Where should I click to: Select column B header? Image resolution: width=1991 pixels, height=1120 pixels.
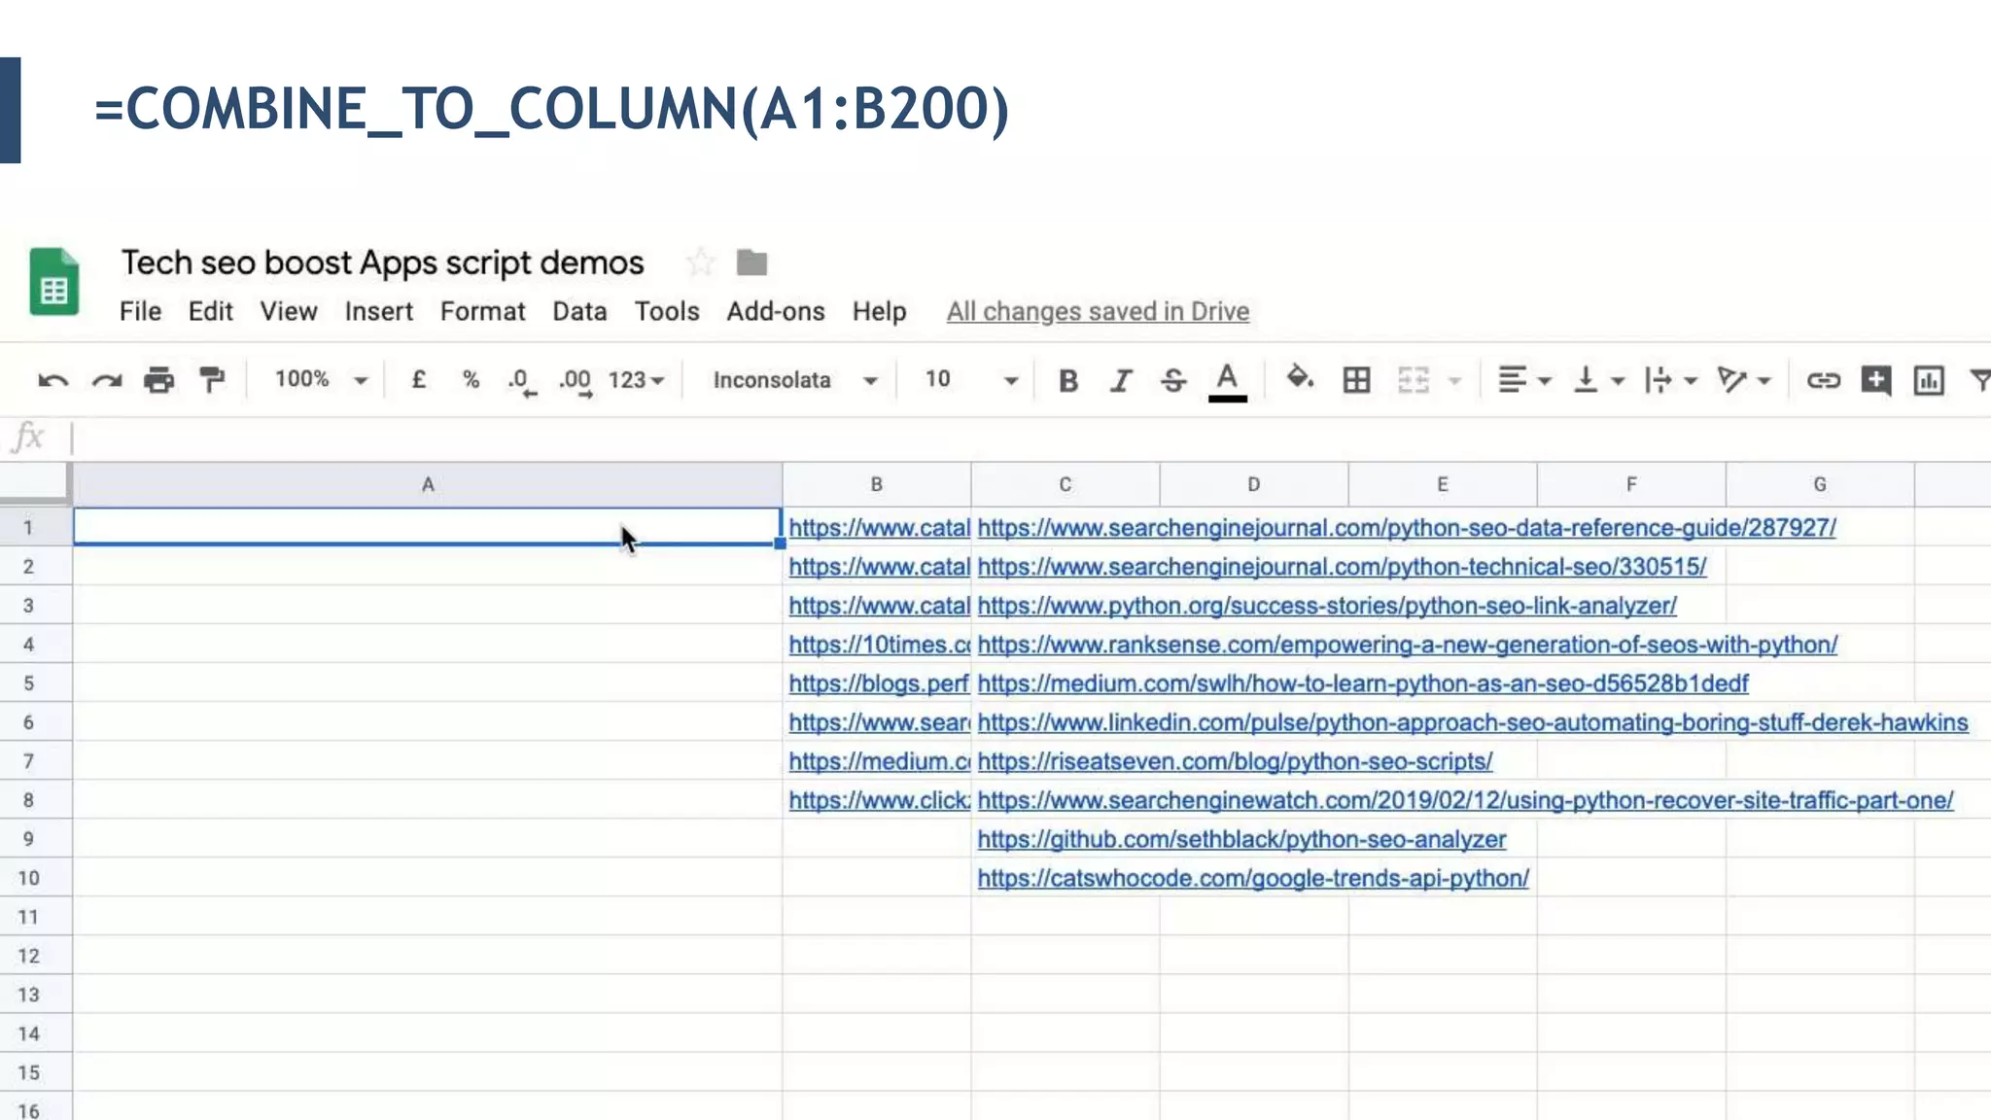point(876,484)
